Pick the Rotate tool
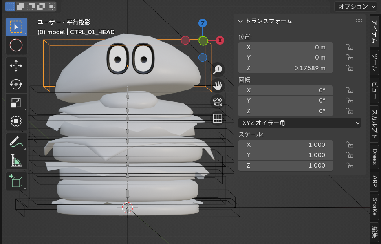This screenshot has height=244, width=381. (x=16, y=84)
